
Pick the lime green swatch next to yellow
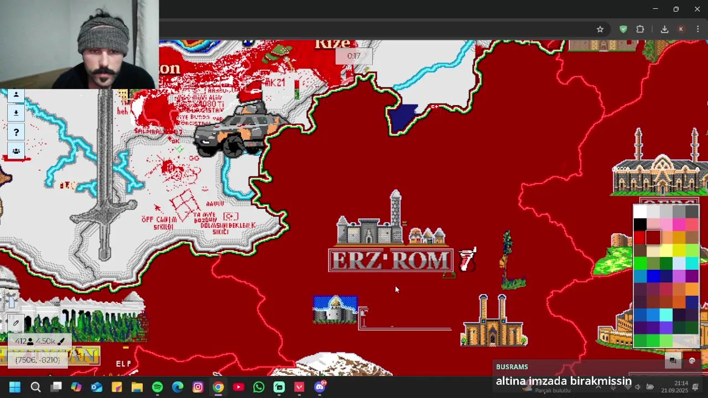tap(692, 250)
